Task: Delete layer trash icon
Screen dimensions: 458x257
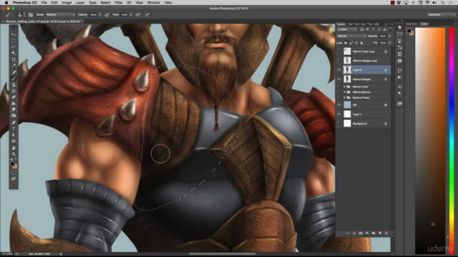Action: click(386, 233)
